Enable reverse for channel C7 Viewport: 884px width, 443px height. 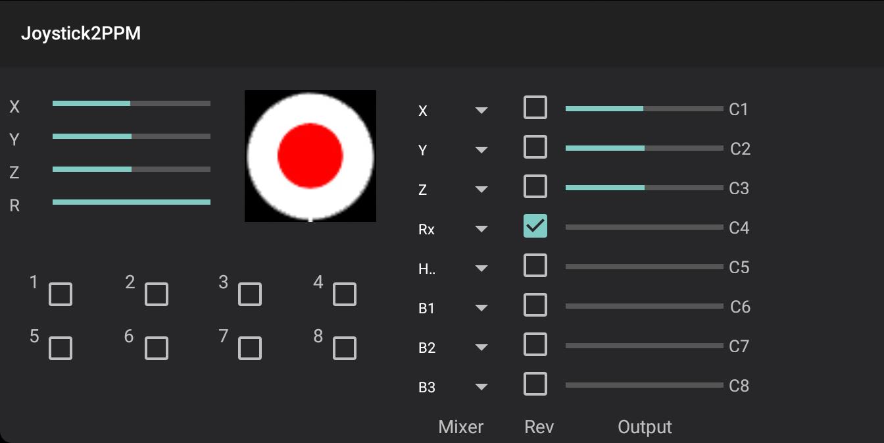[x=535, y=344]
